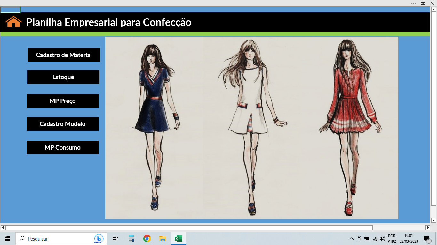Screen dimensions: 437x245
Task: Go to the Estoque sheet
Action: click(x=63, y=77)
